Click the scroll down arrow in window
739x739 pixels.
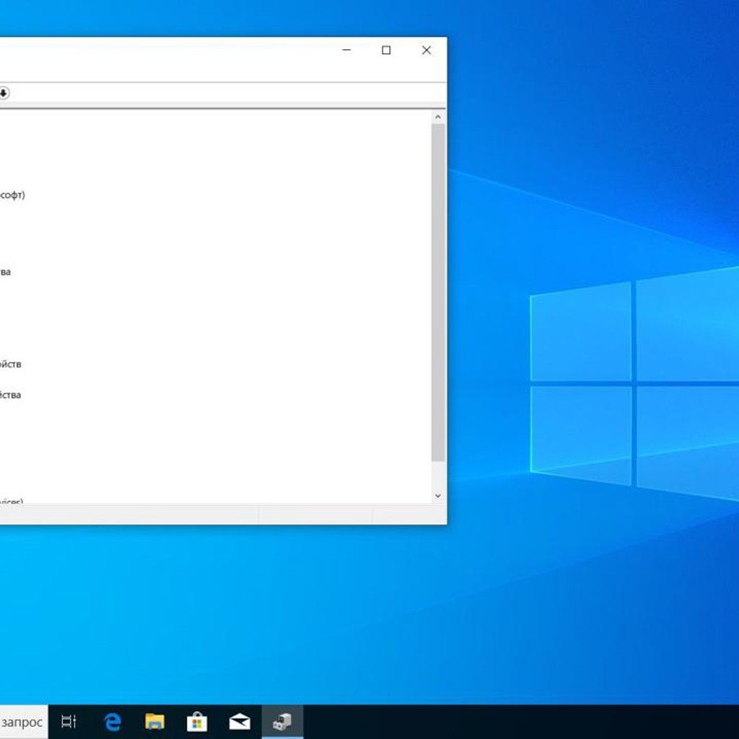[438, 496]
